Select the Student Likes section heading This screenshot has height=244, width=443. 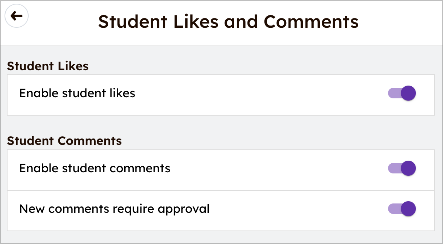48,66
